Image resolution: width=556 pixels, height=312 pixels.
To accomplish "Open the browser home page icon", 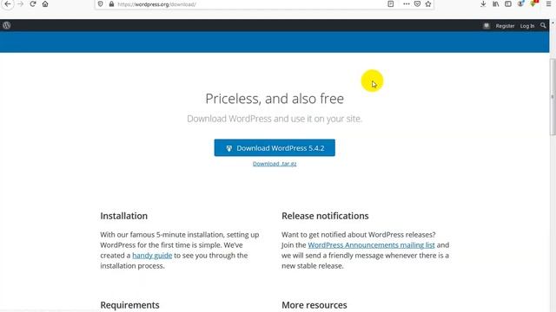I will pos(45,4).
